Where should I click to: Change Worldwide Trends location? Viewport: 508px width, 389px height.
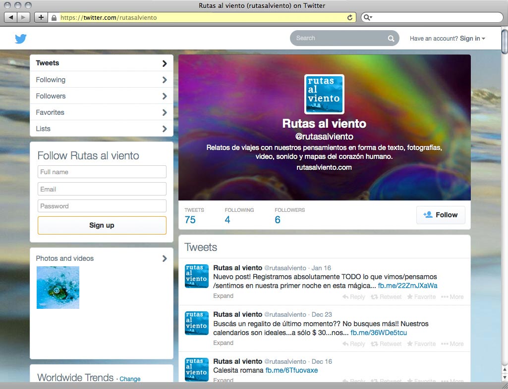[x=130, y=379]
